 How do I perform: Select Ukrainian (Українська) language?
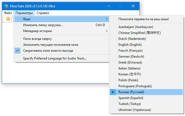pos(135,110)
